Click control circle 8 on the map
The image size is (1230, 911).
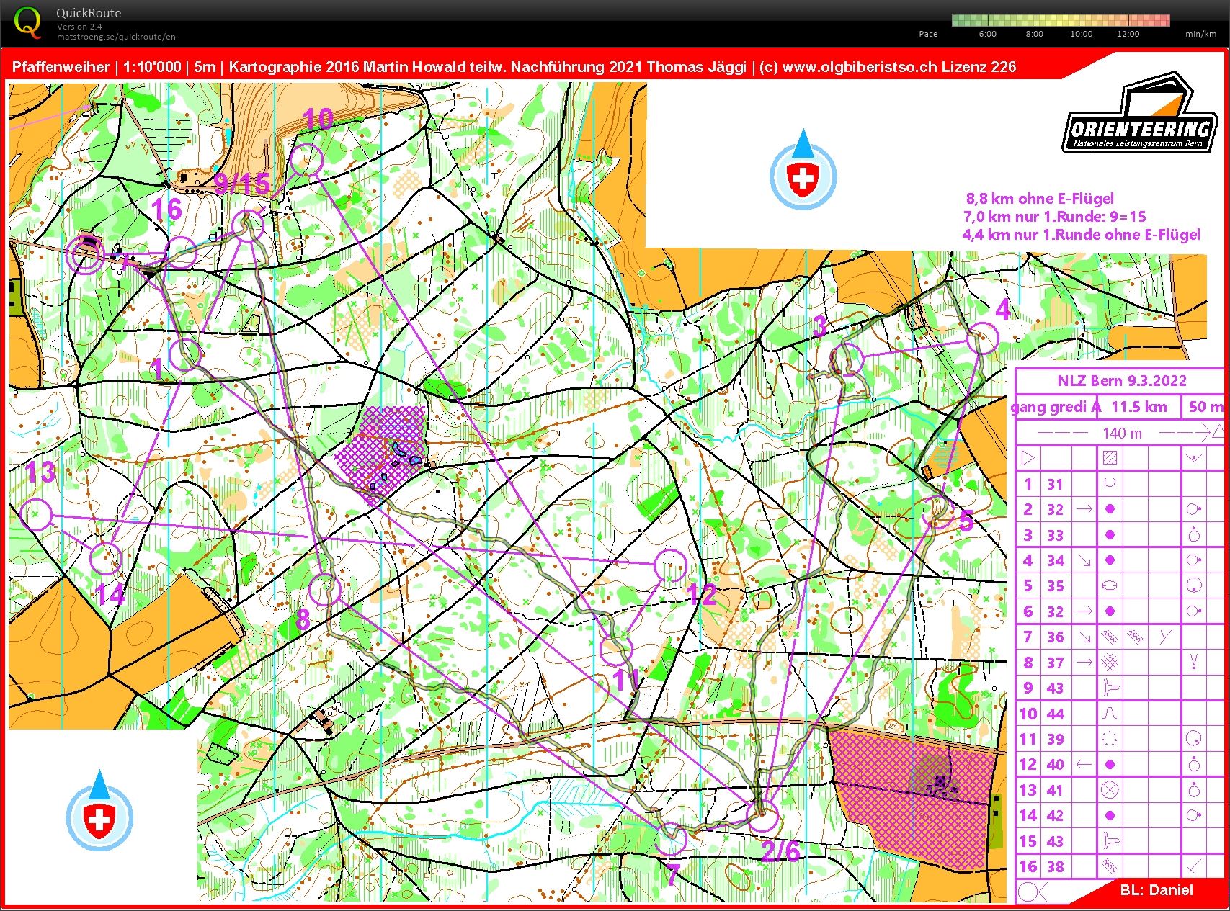[x=324, y=589]
